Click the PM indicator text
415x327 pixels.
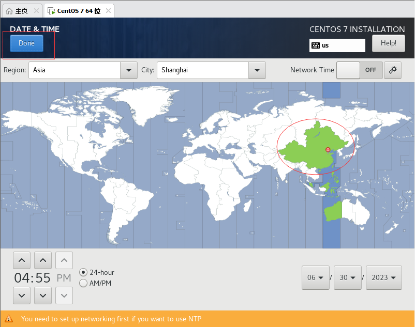(64, 278)
